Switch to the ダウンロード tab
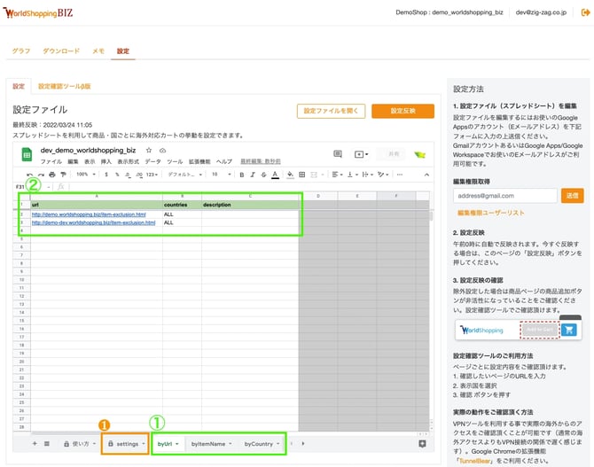Screen dimensions: 594x467 (61, 51)
